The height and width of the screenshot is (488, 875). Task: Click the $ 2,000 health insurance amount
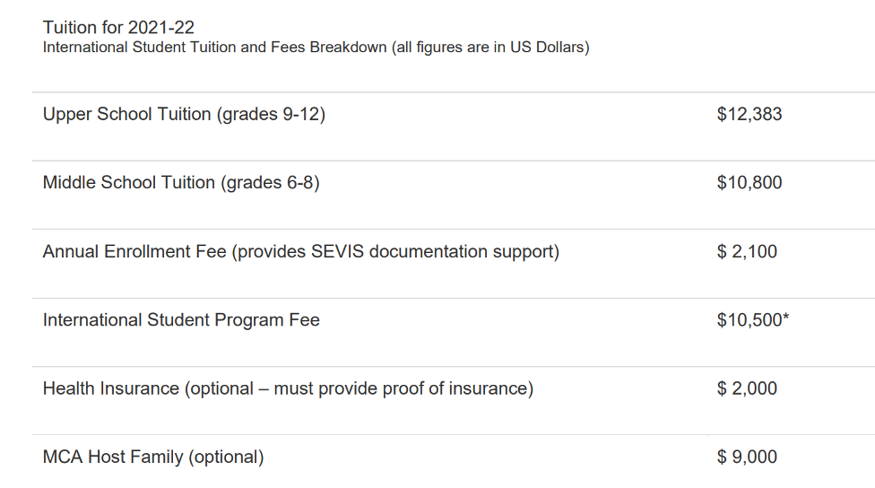pos(747,389)
